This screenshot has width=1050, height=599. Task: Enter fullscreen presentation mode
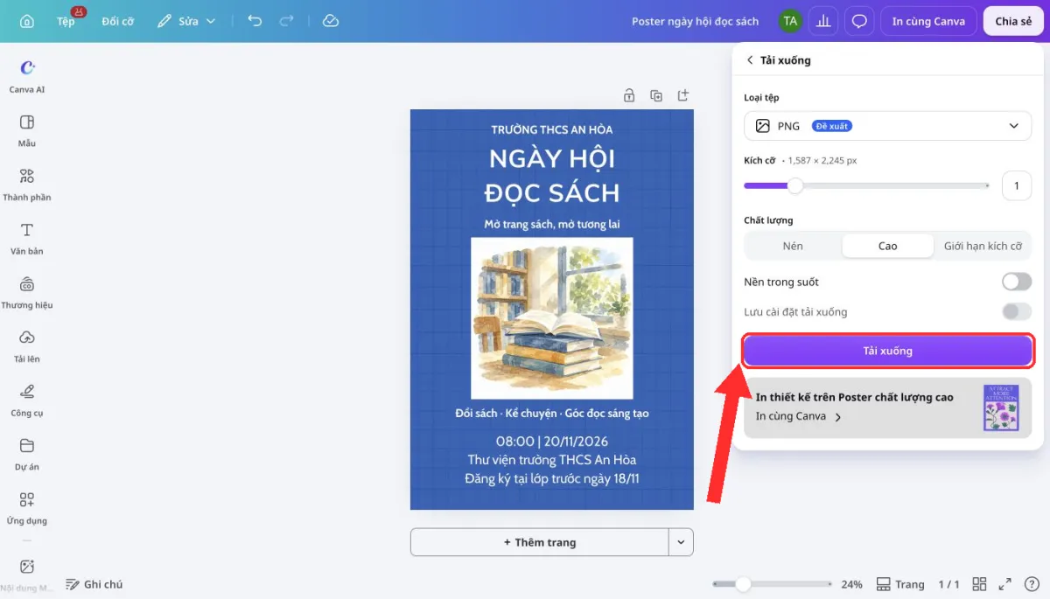[1005, 584]
